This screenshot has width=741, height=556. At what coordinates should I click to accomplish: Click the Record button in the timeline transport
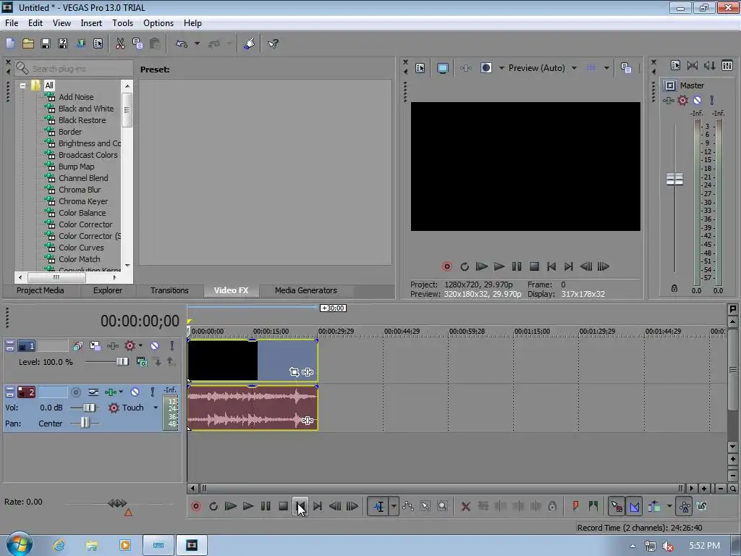pyautogui.click(x=195, y=506)
